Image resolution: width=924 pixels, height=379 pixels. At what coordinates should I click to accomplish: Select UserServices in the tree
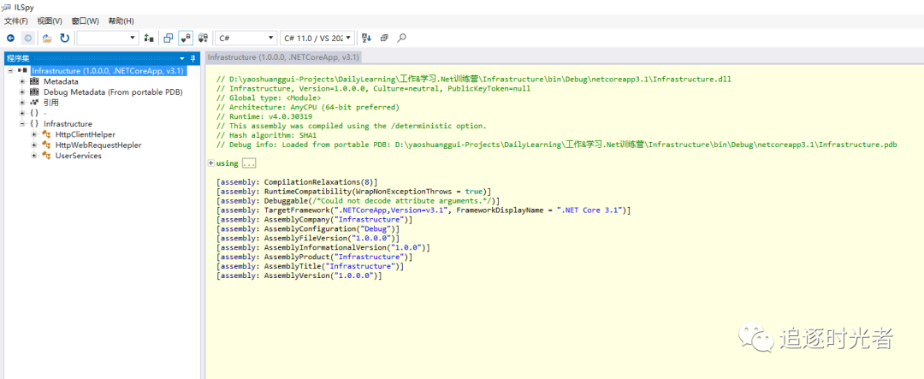tap(78, 156)
